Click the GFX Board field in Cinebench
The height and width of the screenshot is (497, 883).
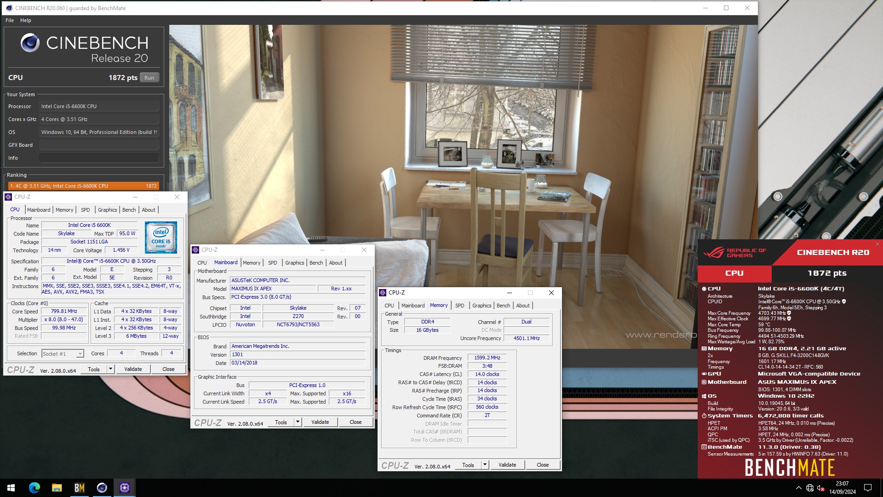click(x=99, y=145)
